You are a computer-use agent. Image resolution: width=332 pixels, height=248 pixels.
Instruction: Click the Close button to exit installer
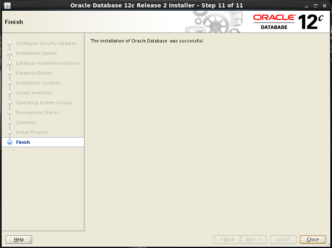(313, 239)
